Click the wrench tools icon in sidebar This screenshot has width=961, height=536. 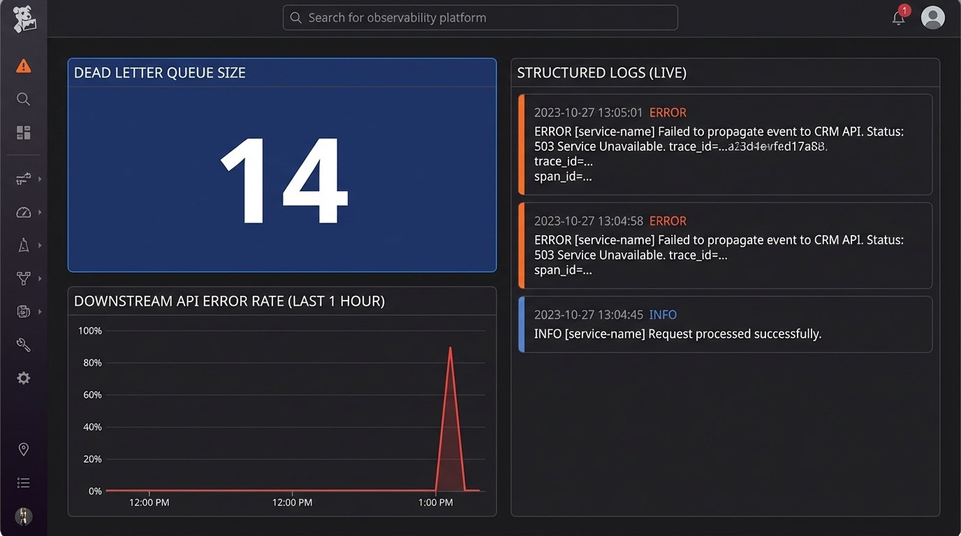point(23,345)
